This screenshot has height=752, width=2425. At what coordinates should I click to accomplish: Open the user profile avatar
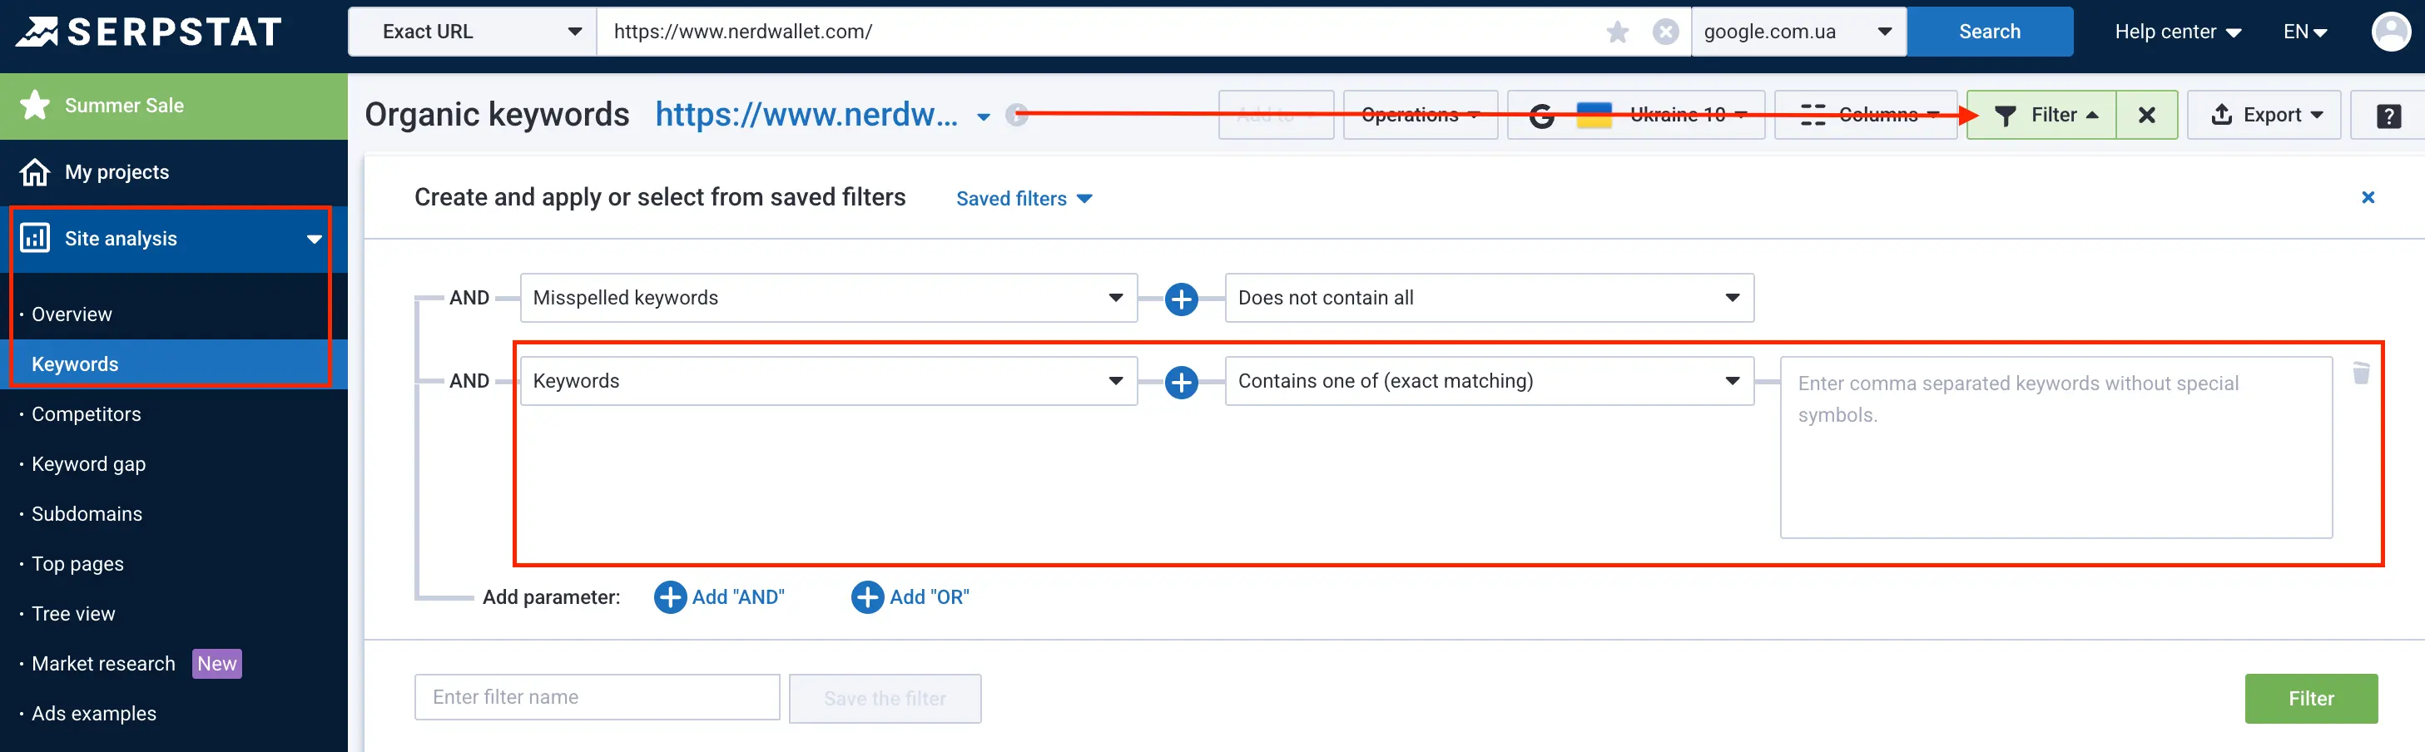click(x=2390, y=32)
